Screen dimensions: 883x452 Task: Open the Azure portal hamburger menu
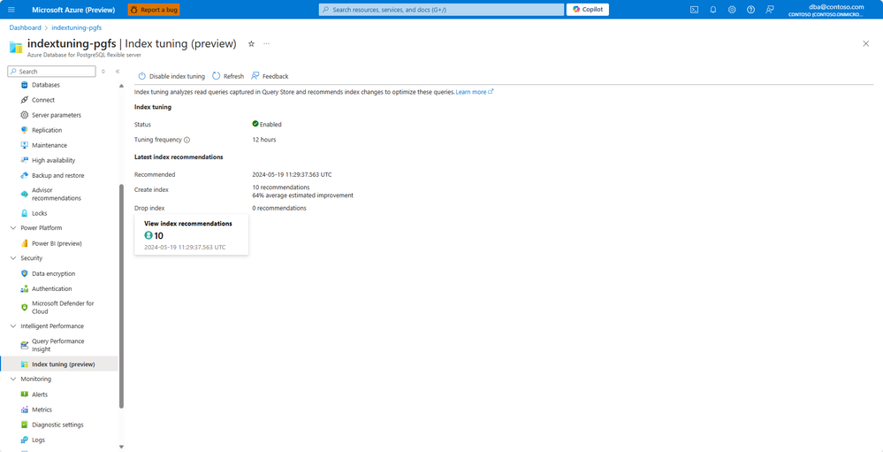11,10
